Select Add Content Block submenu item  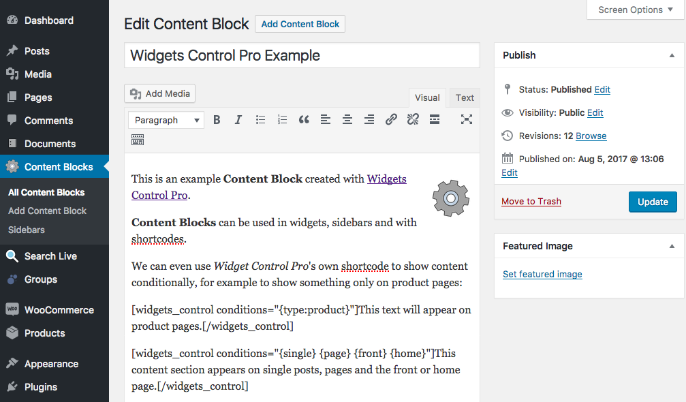click(x=47, y=211)
